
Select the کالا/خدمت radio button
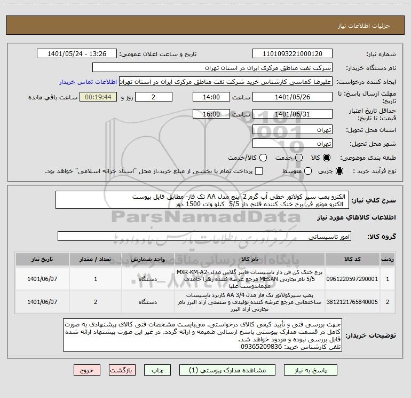click(x=263, y=158)
